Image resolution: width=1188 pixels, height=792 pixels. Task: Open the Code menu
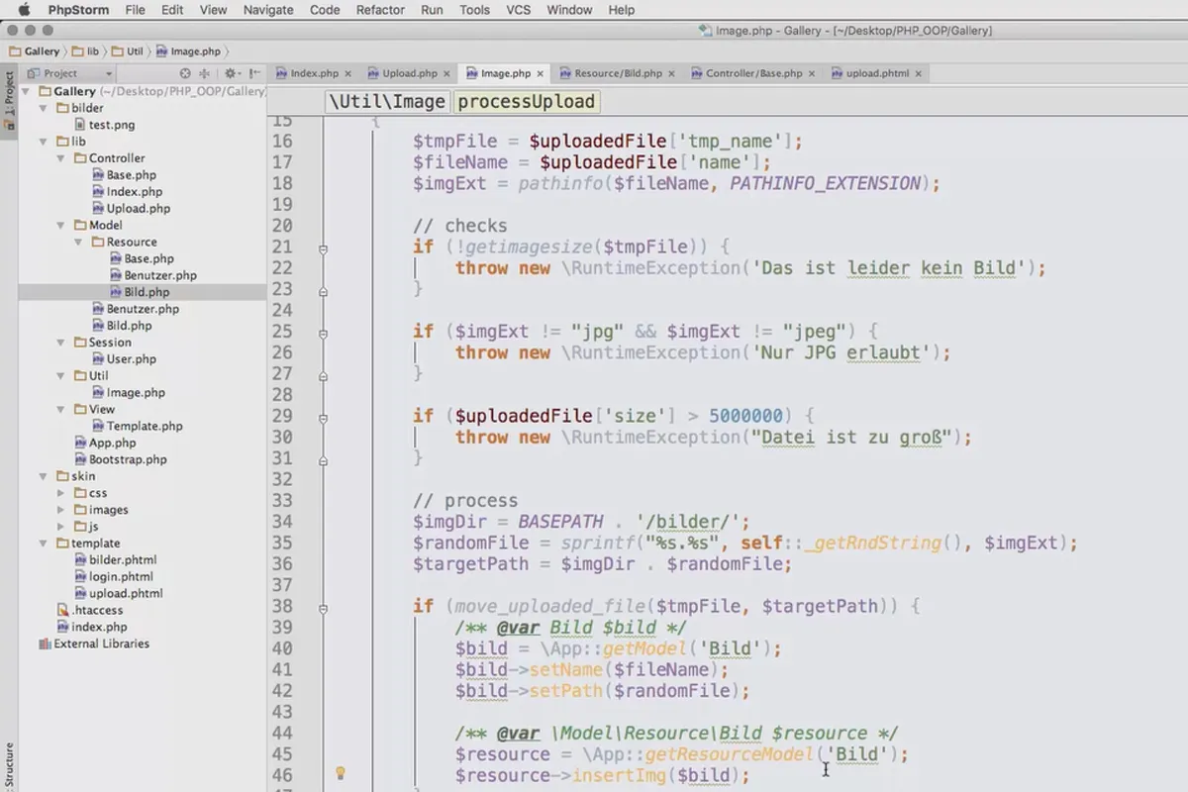(325, 10)
